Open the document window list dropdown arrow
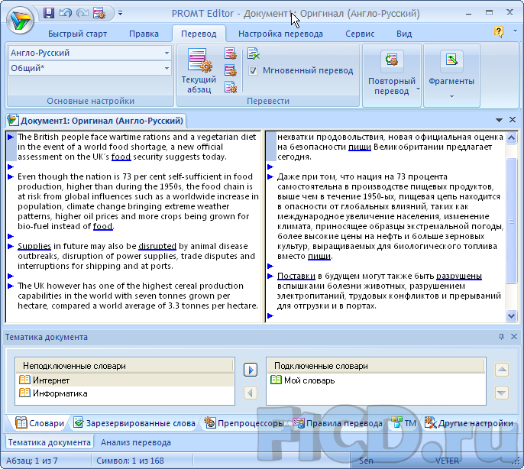The width and height of the screenshot is (524, 469). click(x=499, y=120)
